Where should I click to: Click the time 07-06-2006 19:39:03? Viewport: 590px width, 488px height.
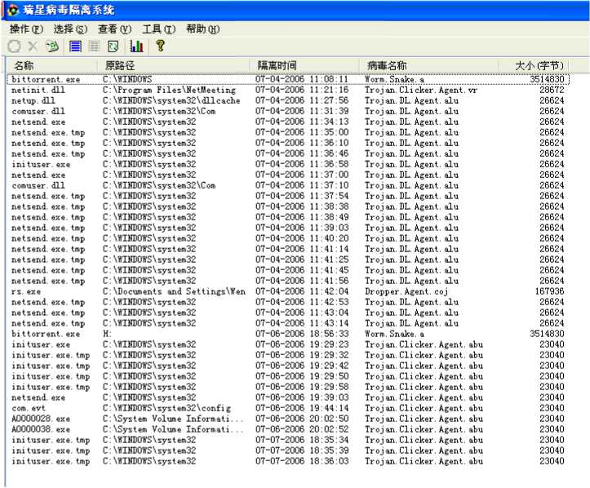coord(302,397)
